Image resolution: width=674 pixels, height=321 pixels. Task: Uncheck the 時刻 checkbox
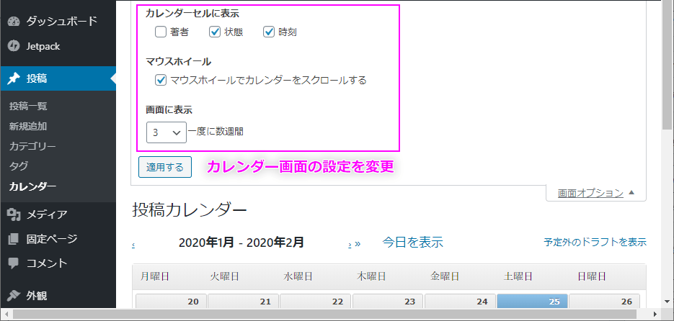pyautogui.click(x=269, y=32)
